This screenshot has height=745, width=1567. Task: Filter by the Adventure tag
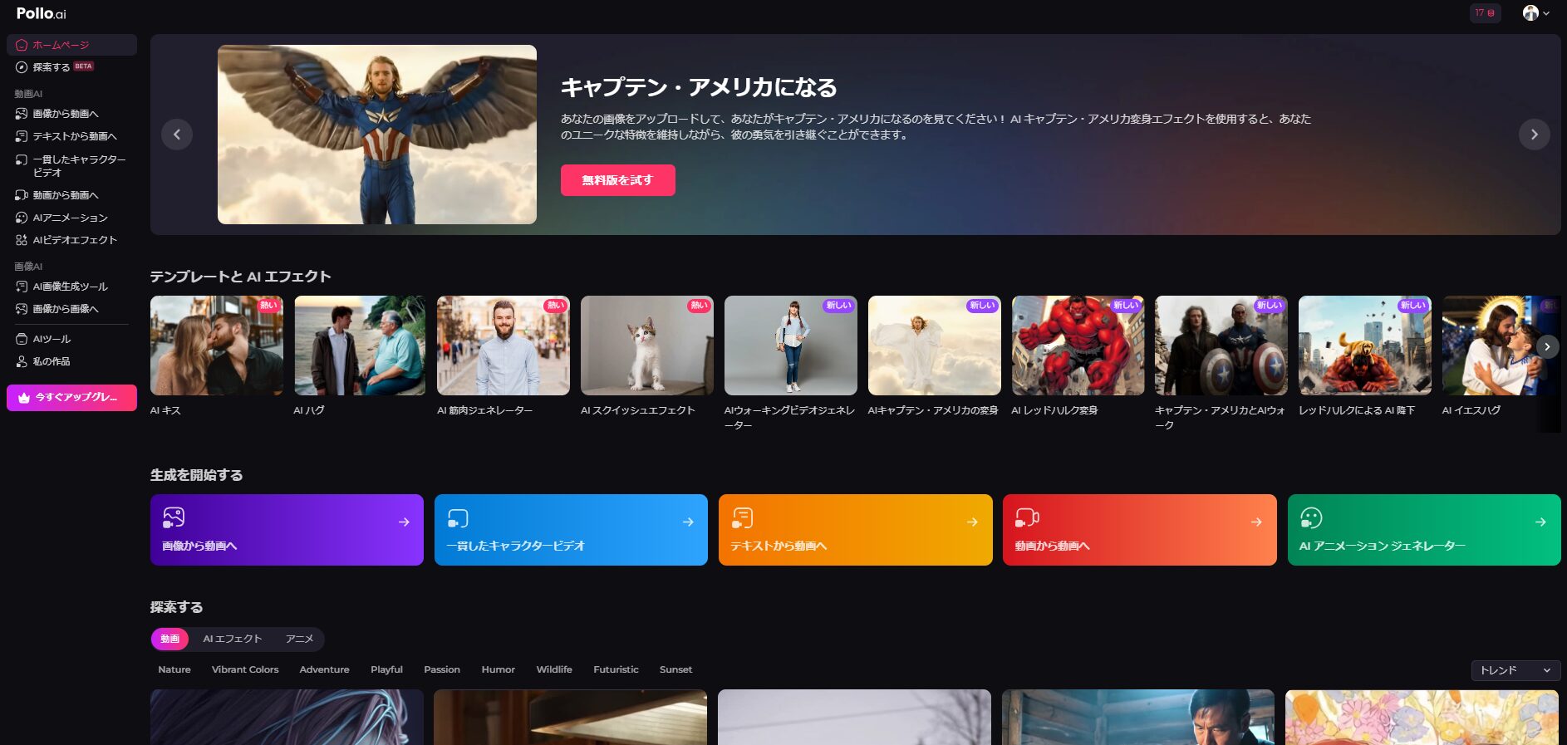pyautogui.click(x=324, y=669)
